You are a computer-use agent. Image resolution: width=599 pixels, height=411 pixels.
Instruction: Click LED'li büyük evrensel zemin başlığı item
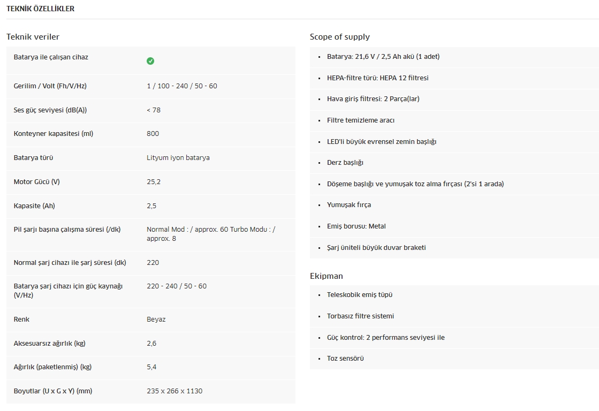tap(382, 142)
